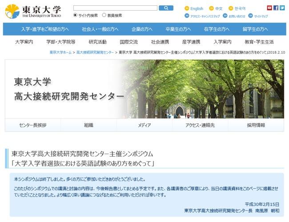Screen dimensions: 289x222
Task: Open the YouTube social icon
Action: click(x=269, y=8)
